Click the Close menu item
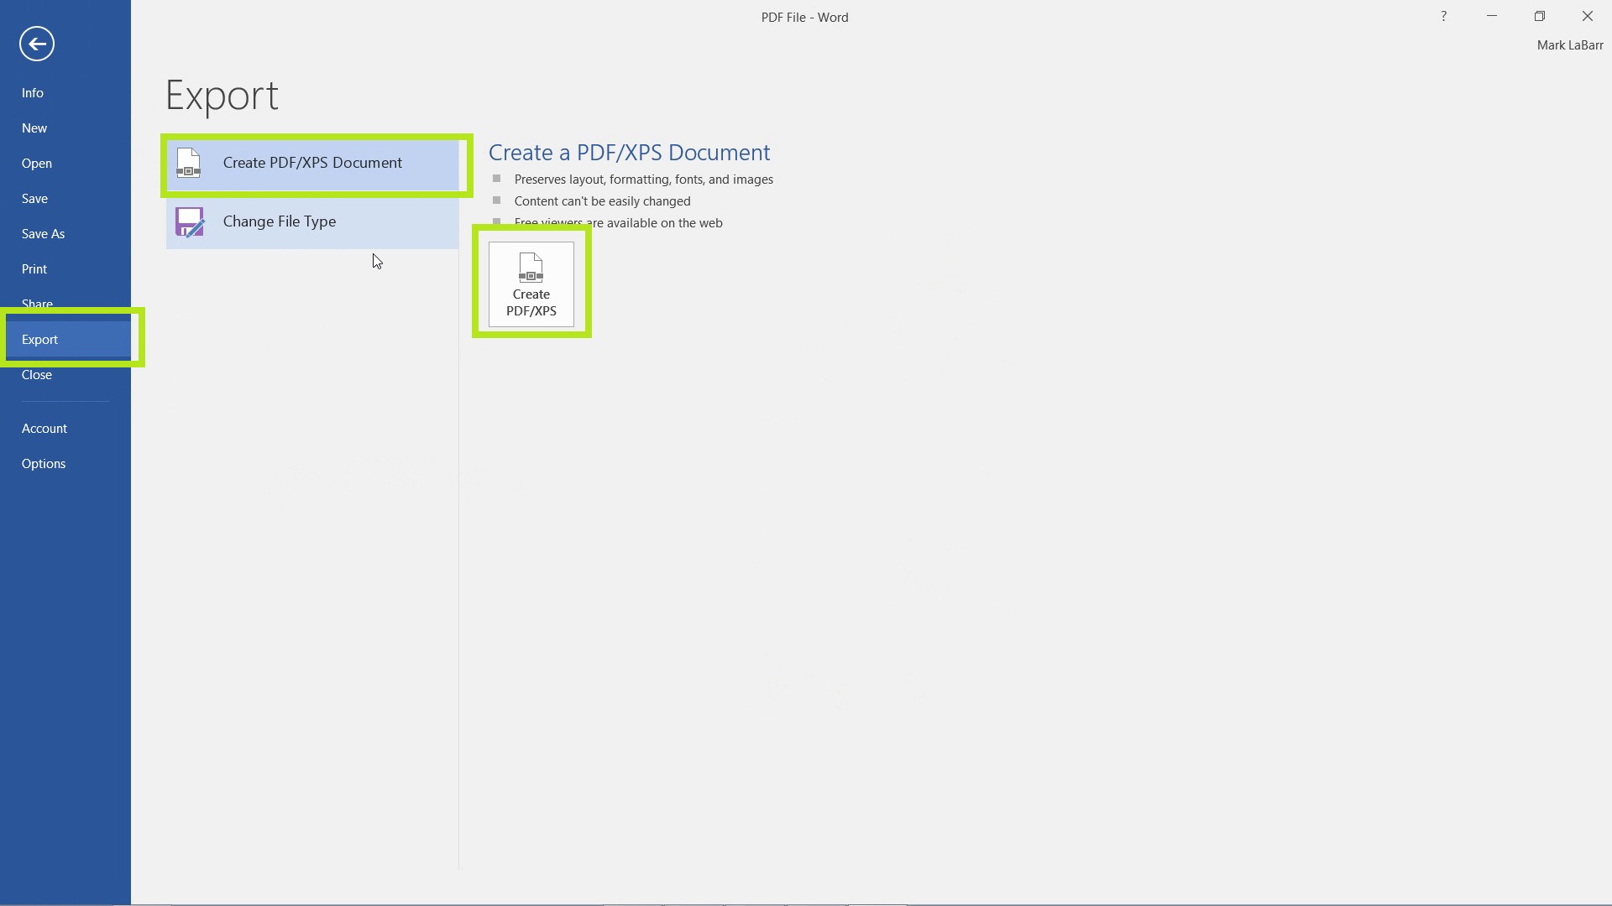The height and width of the screenshot is (906, 1612). (x=37, y=374)
